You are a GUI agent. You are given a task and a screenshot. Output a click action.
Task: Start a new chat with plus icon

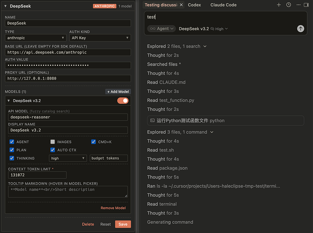279,5
